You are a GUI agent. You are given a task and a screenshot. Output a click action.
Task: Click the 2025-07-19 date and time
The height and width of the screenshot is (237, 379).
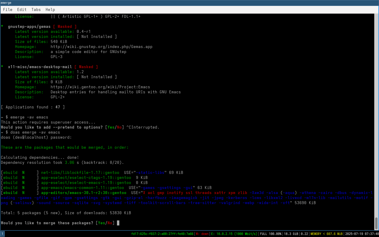pos(362,234)
